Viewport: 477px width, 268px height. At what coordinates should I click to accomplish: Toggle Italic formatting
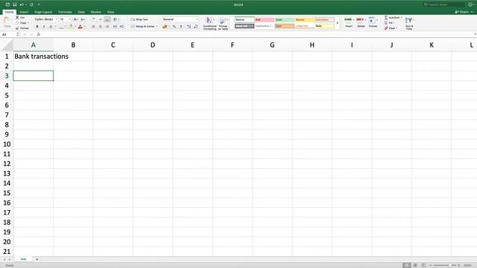point(44,27)
